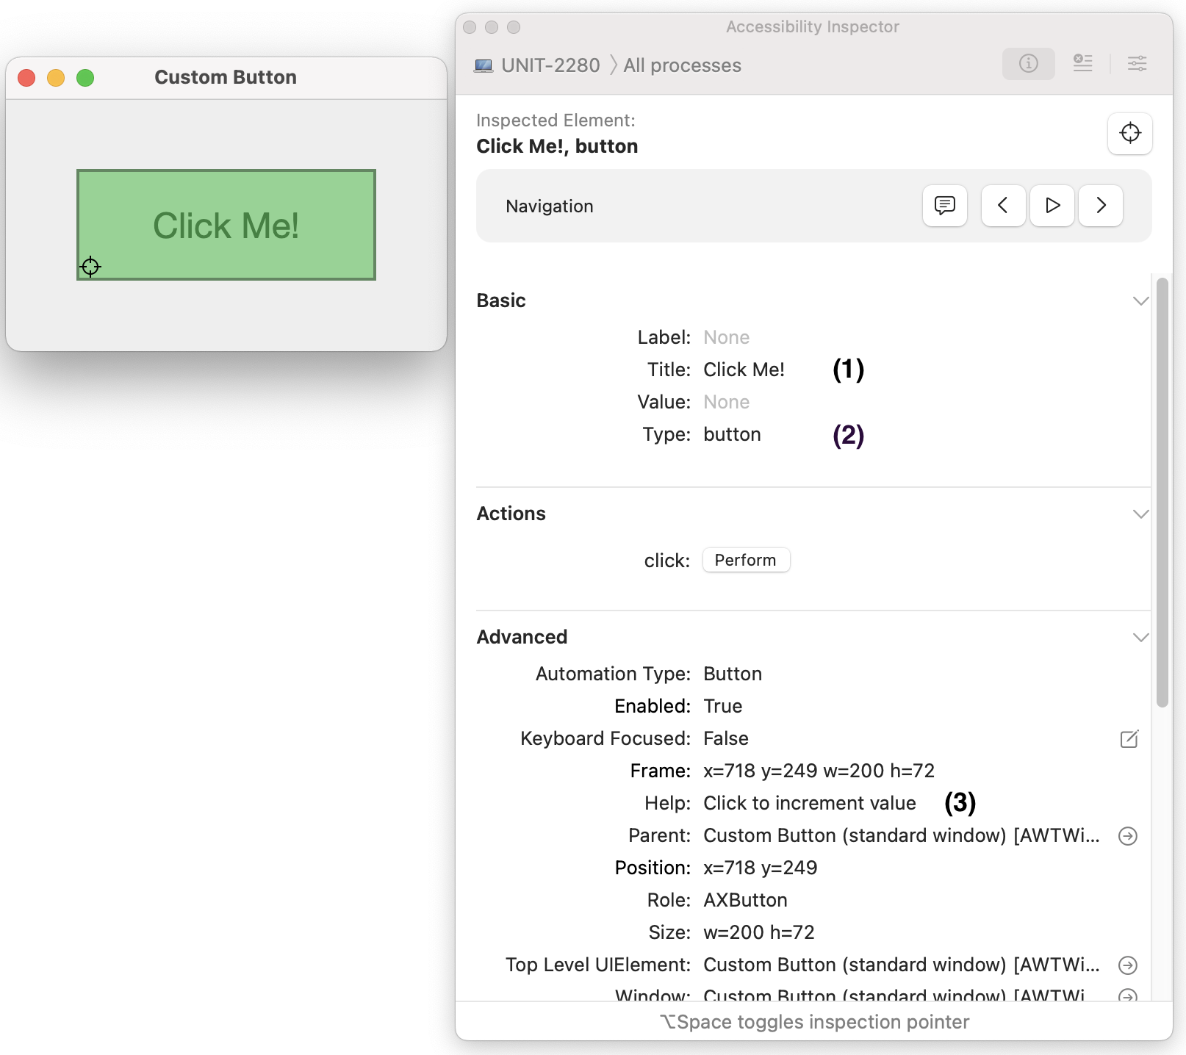Open the audit list toolbar icon
Image resolution: width=1186 pixels, height=1055 pixels.
pos(1082,64)
